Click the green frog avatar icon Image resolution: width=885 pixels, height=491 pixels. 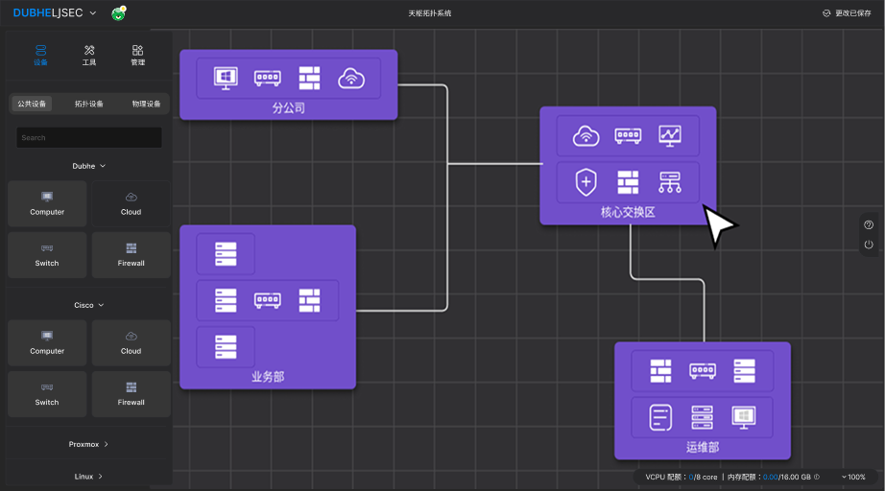[x=118, y=13]
